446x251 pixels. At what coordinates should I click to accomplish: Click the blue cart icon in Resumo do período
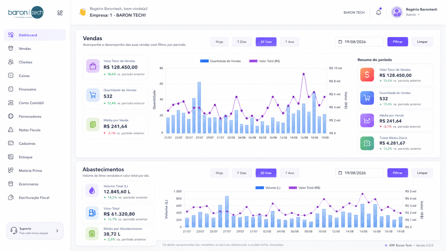click(x=367, y=98)
